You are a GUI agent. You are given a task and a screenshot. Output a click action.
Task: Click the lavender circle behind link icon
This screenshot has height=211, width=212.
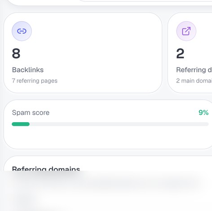[22, 31]
